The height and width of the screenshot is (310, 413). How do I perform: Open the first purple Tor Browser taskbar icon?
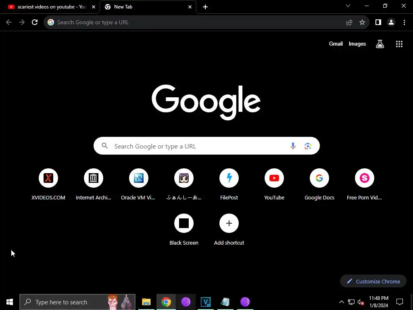pyautogui.click(x=186, y=302)
